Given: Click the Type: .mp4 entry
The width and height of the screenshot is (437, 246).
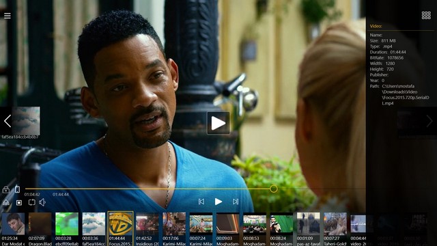Looking at the screenshot, I should 381,46.
